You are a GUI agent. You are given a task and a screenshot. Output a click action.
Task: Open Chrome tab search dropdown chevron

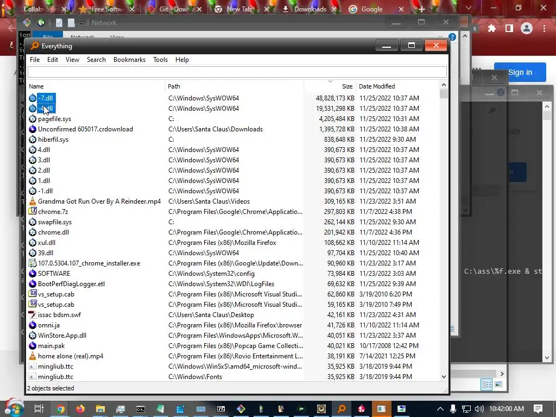point(469,8)
